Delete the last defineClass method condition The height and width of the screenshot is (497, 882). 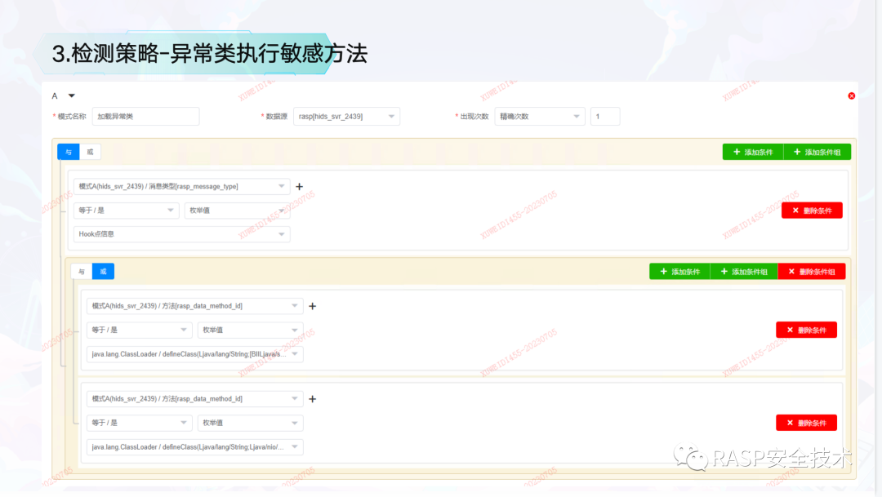click(x=806, y=423)
